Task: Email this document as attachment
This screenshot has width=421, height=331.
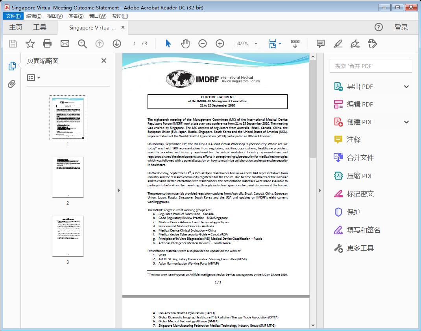Action: [65, 44]
